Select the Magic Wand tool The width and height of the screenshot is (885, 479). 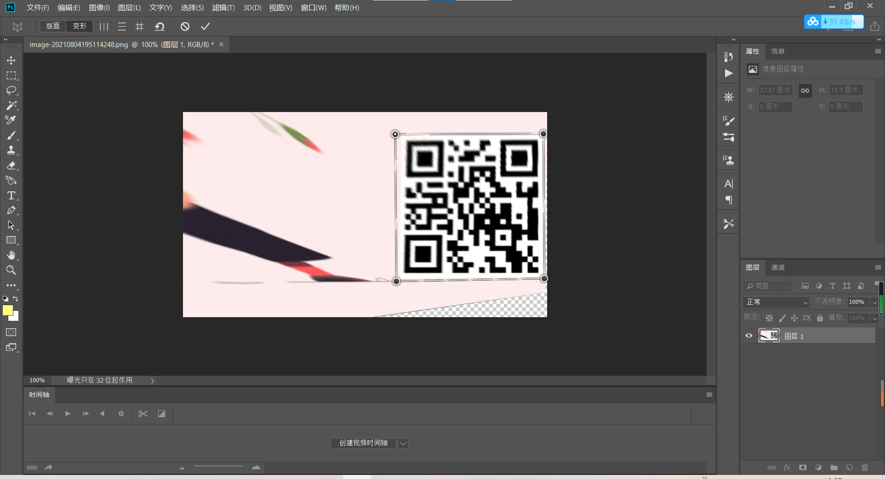[11, 106]
